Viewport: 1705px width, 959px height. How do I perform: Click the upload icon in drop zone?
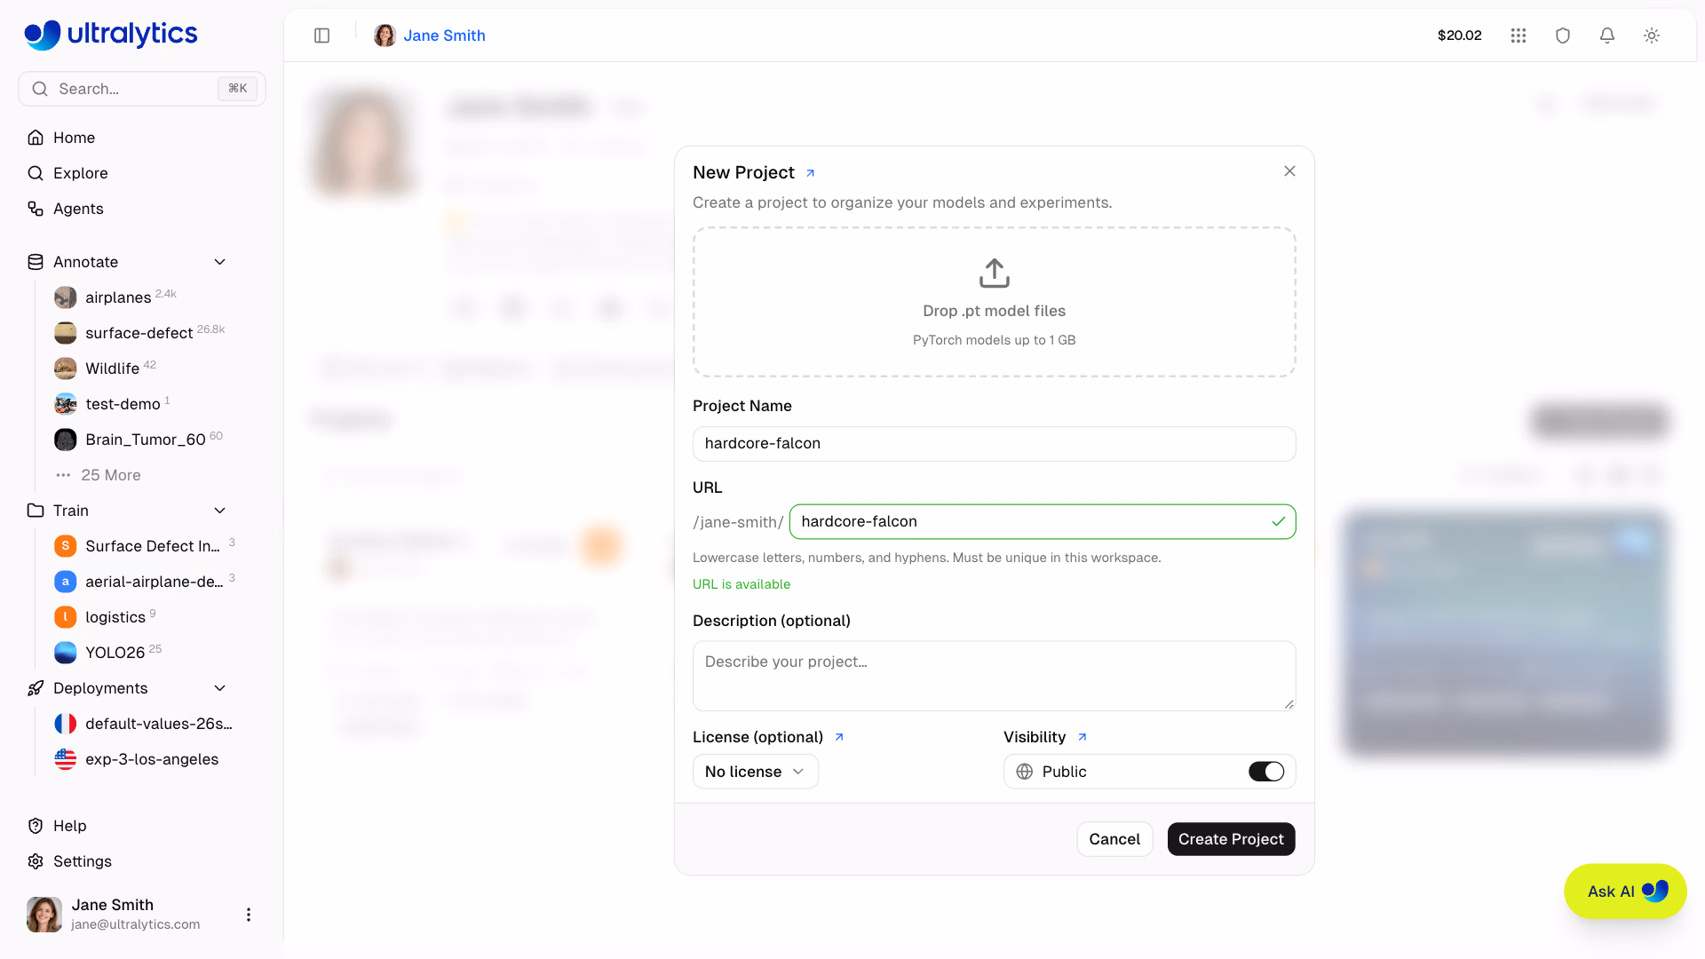tap(995, 273)
